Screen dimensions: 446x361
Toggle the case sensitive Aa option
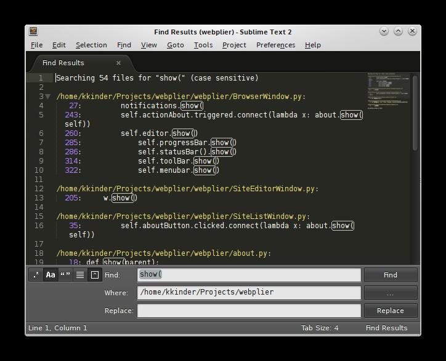pyautogui.click(x=51, y=275)
